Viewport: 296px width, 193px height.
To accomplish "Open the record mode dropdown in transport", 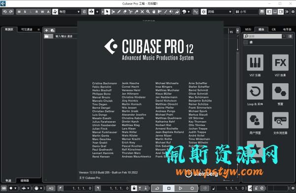I will [13, 188].
